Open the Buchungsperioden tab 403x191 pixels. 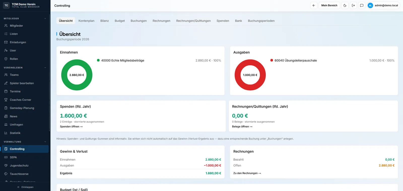click(x=261, y=21)
